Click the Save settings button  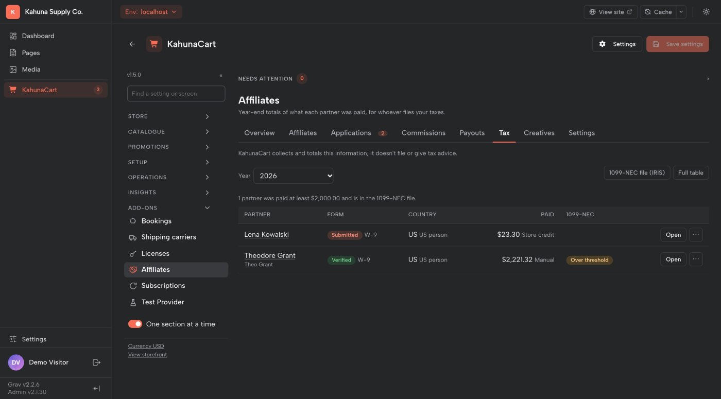point(678,44)
